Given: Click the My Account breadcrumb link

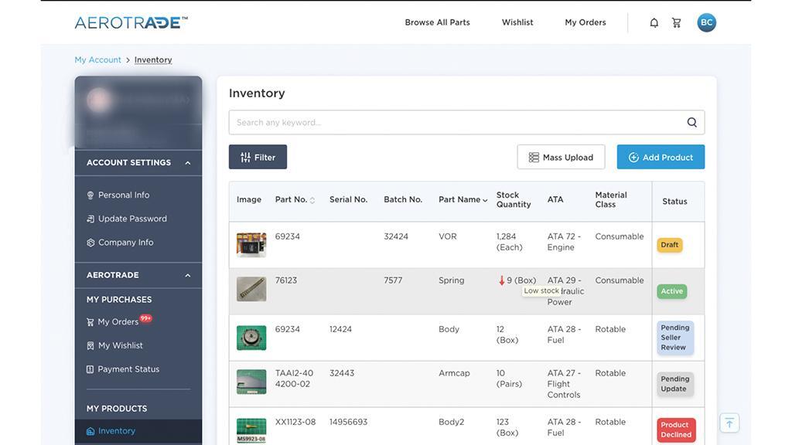Looking at the screenshot, I should 97,59.
